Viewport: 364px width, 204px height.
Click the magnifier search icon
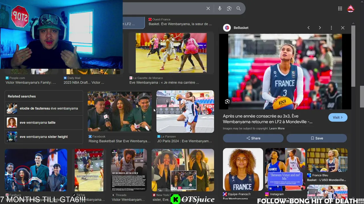(239, 8)
